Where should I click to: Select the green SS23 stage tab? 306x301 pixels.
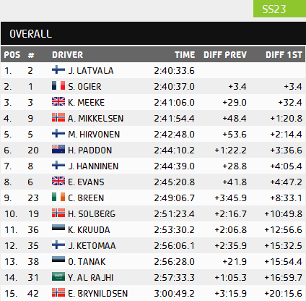(279, 9)
